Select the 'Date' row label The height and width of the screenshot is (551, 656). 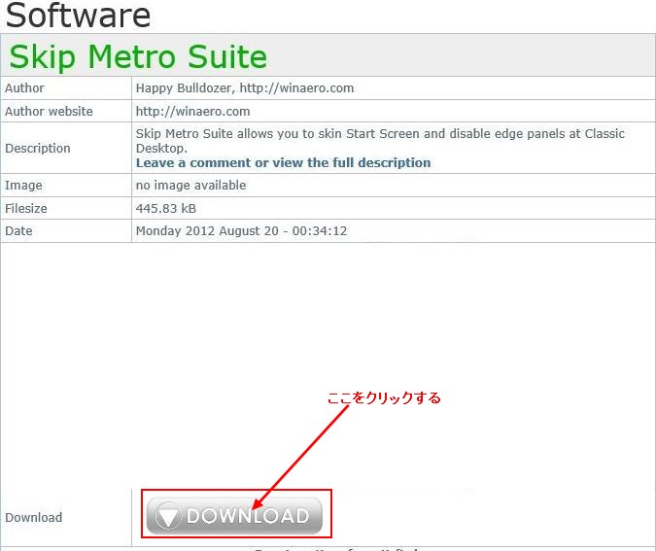(x=18, y=231)
